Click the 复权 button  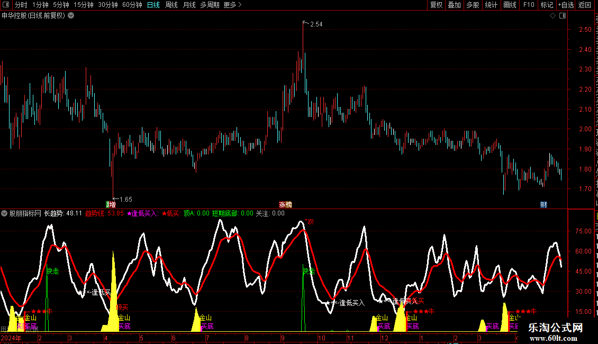(x=436, y=5)
